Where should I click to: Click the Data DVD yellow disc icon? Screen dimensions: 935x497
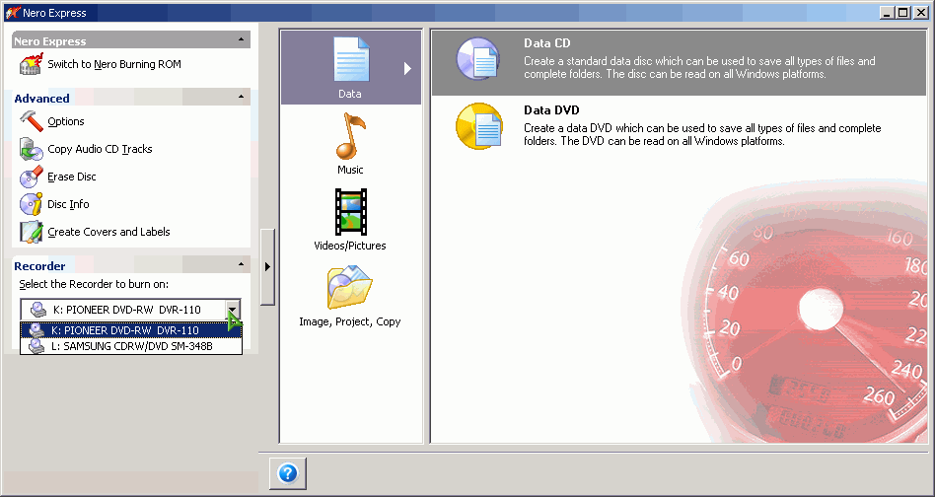pos(478,126)
